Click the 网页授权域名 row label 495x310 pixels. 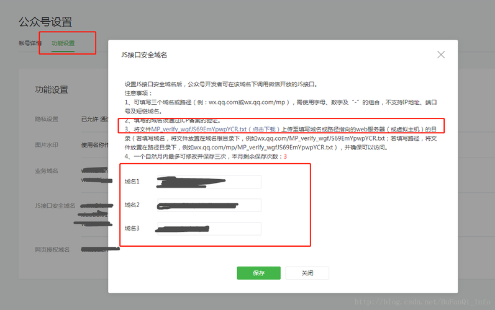pos(52,249)
